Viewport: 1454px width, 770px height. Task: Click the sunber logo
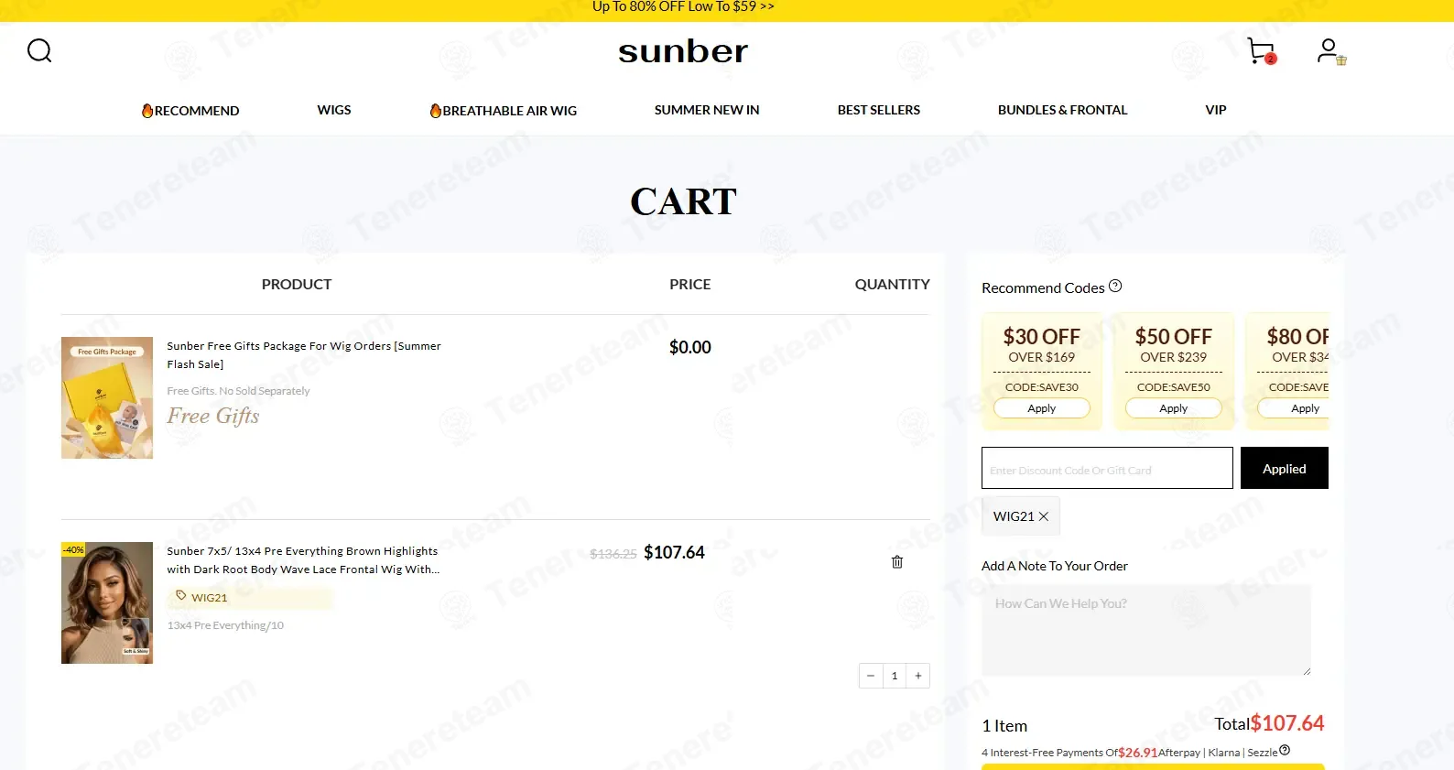(x=683, y=51)
